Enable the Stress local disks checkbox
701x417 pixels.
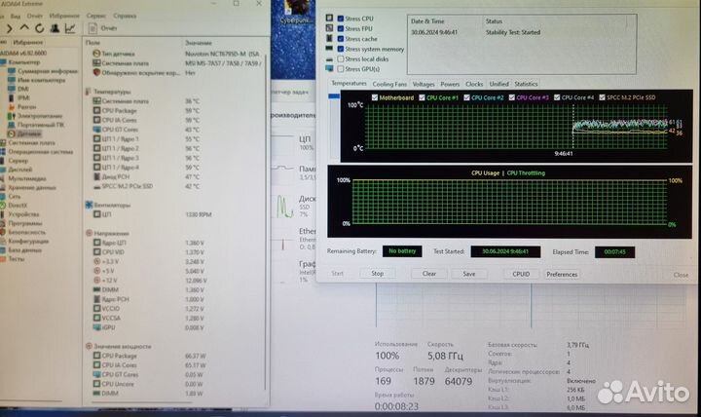click(341, 59)
